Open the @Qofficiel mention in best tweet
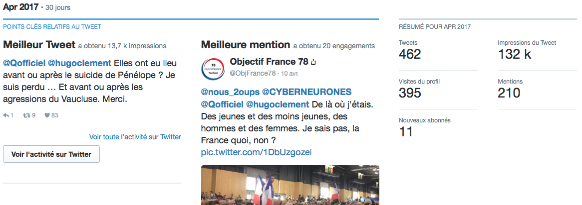Screen dimensions: 582x205 (24, 63)
